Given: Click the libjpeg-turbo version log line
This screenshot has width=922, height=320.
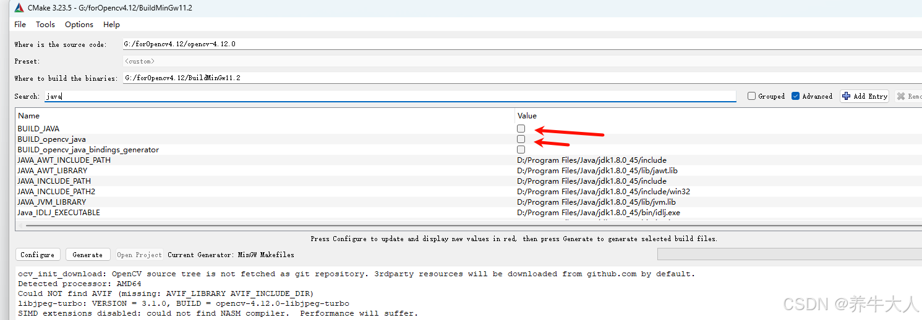Looking at the screenshot, I should 184,303.
